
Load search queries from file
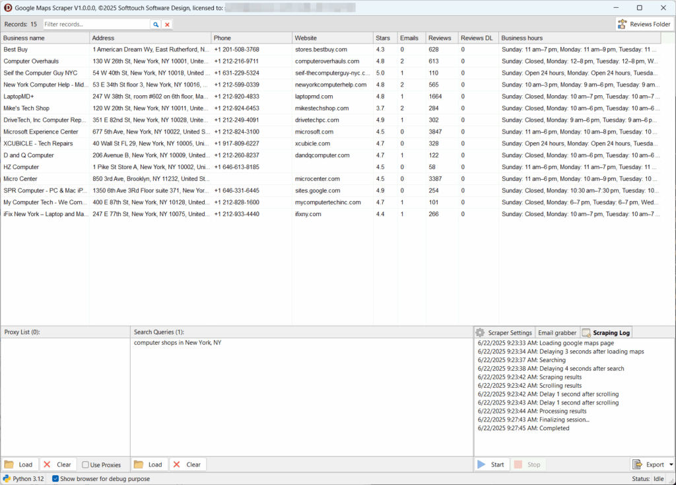point(149,465)
